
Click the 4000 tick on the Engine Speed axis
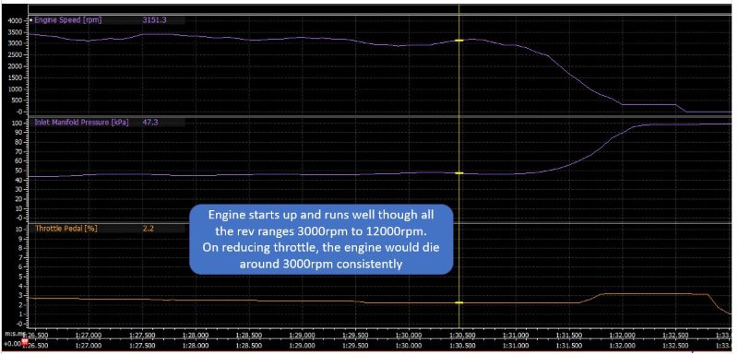click(15, 20)
